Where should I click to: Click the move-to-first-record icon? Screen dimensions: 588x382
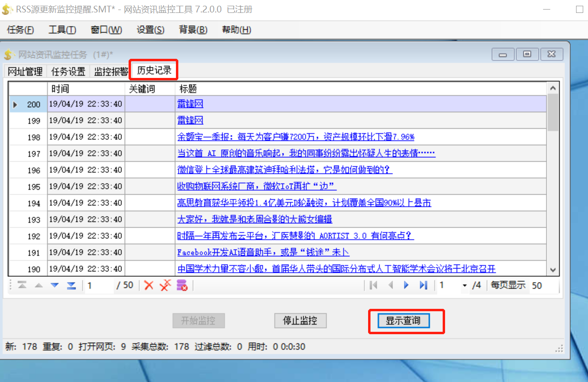22,285
